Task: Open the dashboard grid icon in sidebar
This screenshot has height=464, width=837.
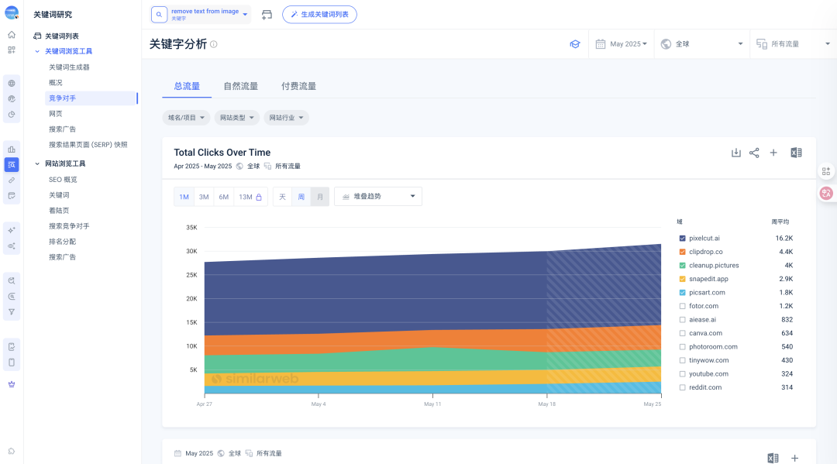Action: 11,50
